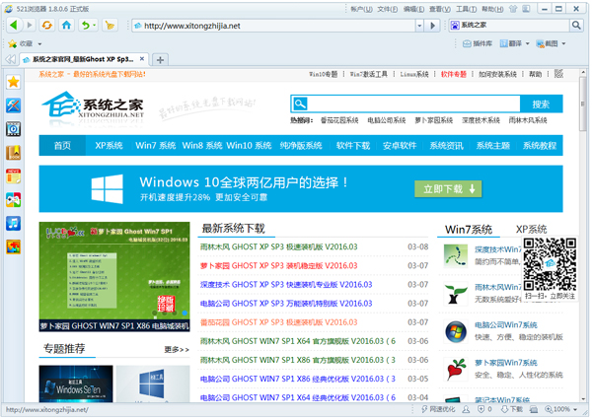Click inside the website search input field
592x419 pixels.
coord(414,105)
